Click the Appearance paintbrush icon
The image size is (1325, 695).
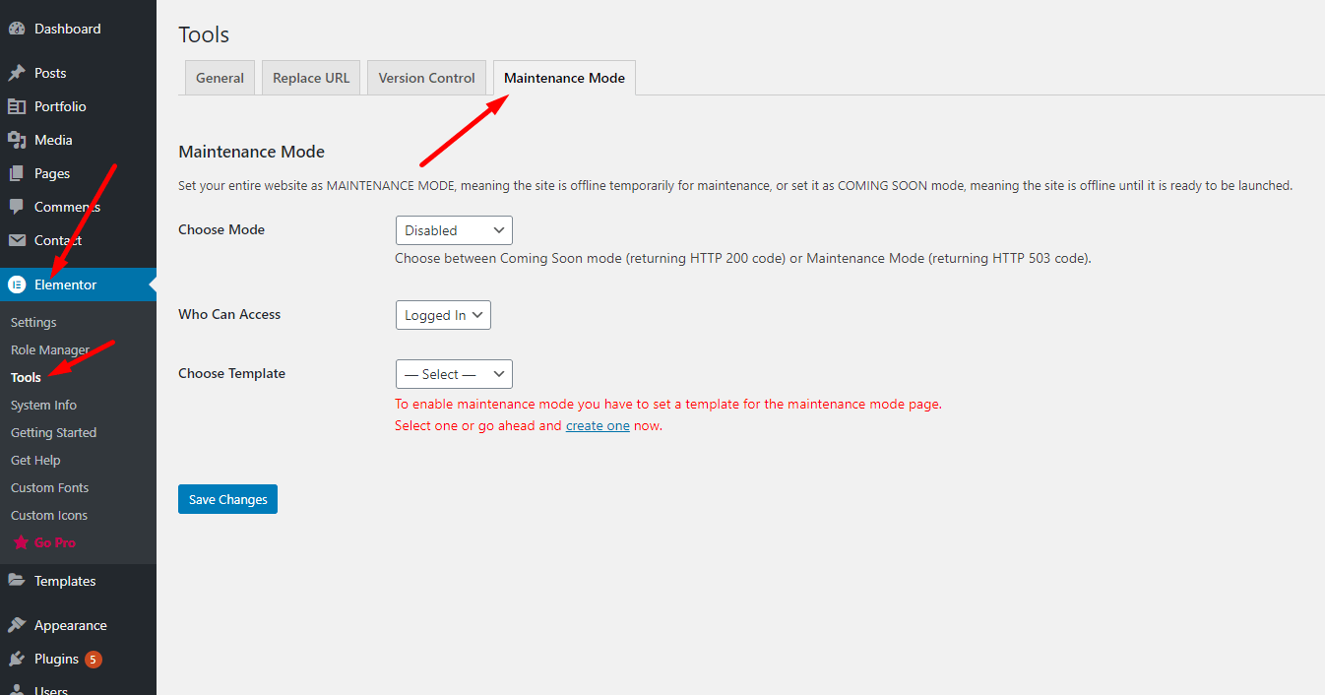click(17, 626)
